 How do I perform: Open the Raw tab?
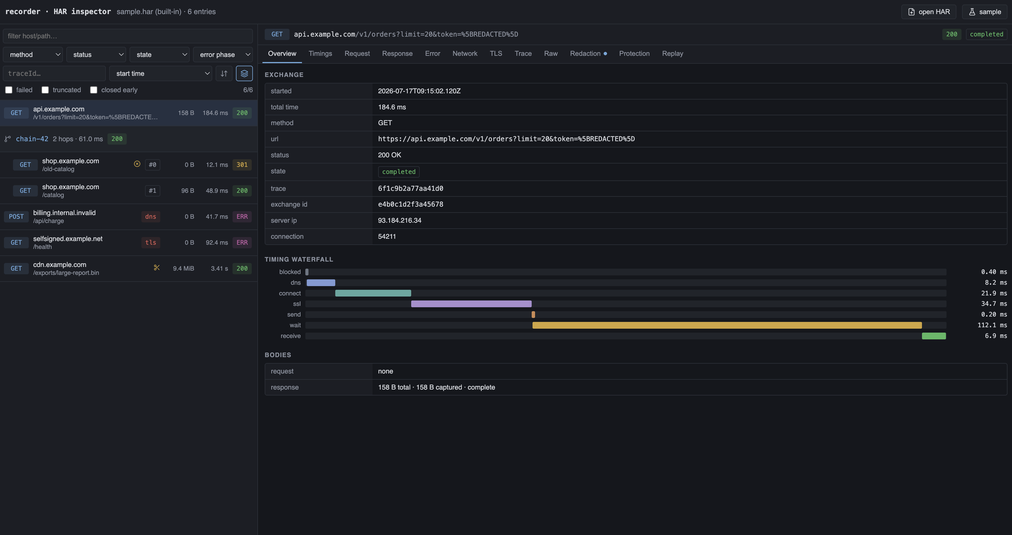tap(551, 54)
